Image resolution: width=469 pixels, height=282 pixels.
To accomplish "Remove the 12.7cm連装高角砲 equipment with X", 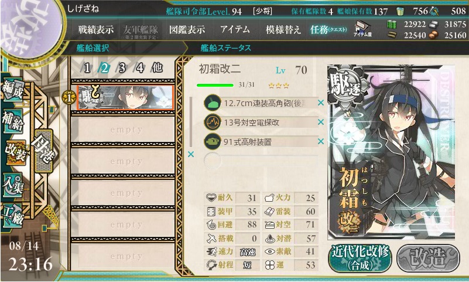I will [x=321, y=103].
